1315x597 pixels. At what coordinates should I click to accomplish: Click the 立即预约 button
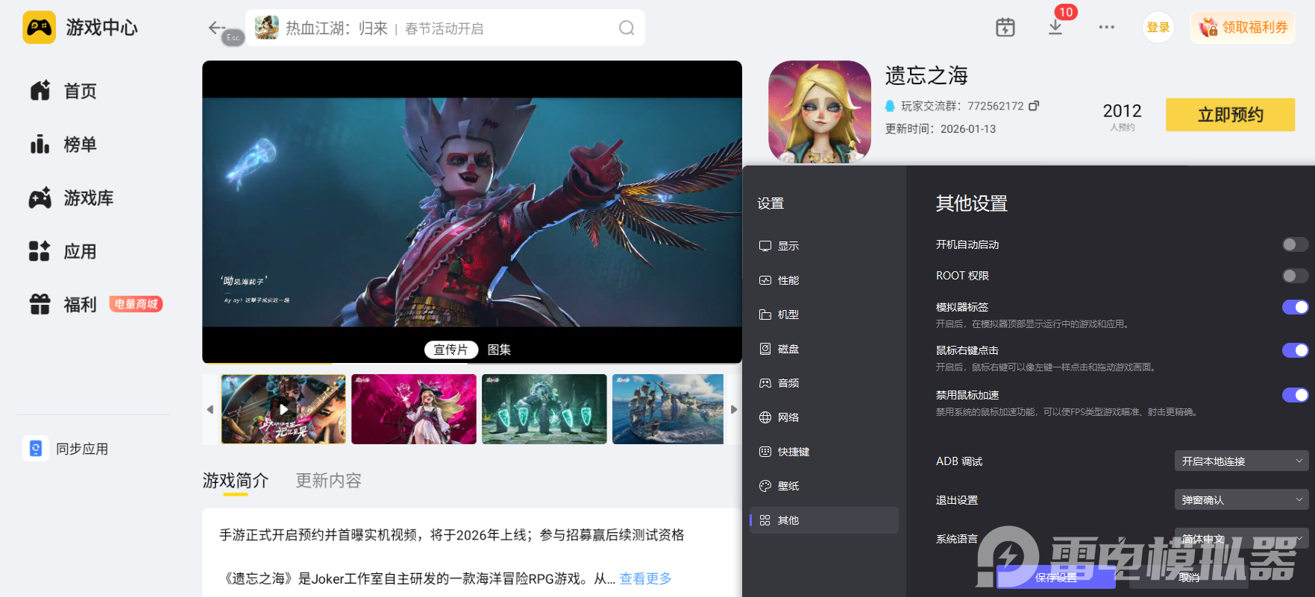[1230, 115]
